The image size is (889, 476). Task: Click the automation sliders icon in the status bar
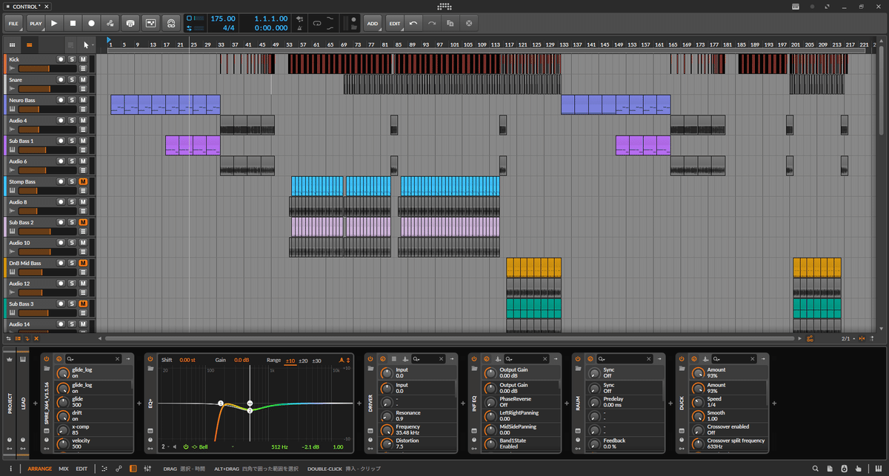point(147,469)
